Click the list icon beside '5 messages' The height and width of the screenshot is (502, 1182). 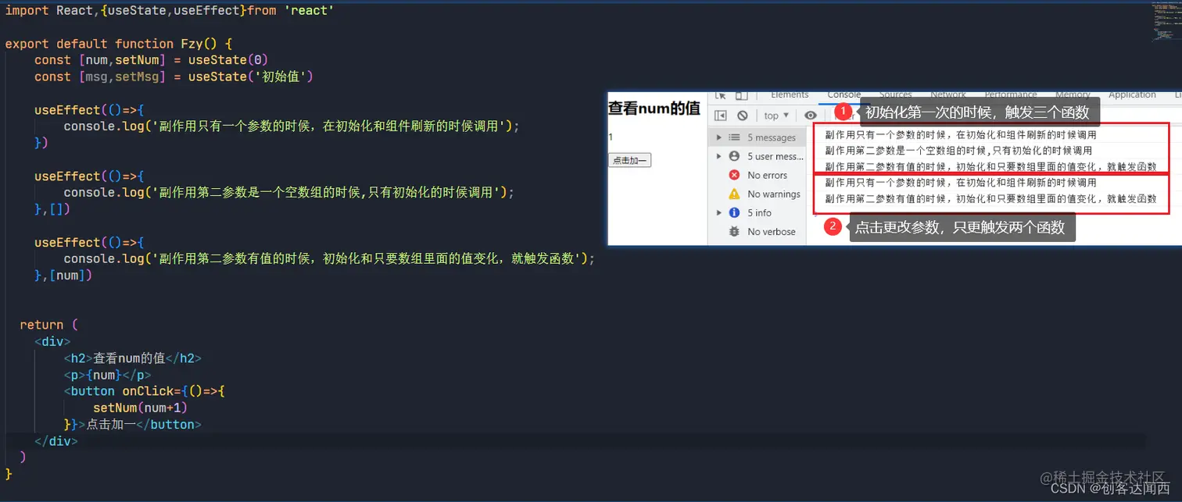(734, 137)
